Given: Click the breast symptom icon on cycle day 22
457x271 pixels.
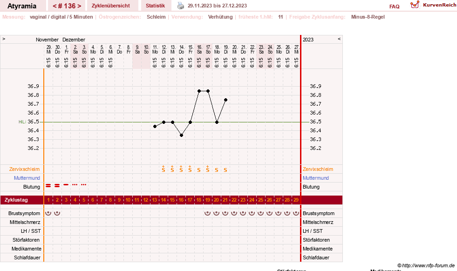Looking at the screenshot, I should (234, 213).
